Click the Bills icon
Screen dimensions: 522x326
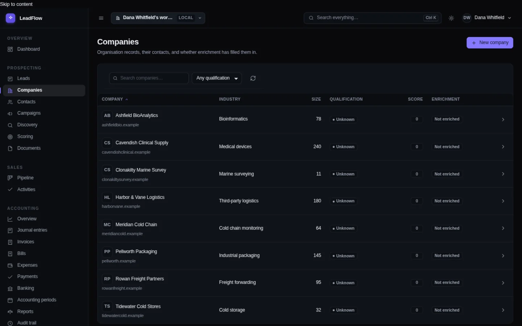tap(10, 254)
